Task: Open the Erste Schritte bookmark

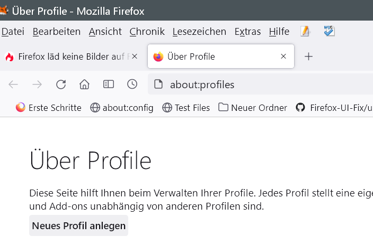Action: (x=49, y=108)
